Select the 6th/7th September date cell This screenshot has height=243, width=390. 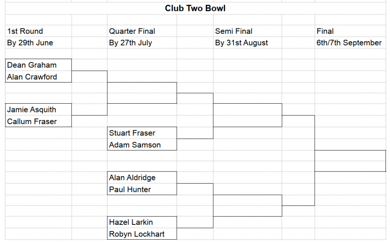click(x=349, y=43)
